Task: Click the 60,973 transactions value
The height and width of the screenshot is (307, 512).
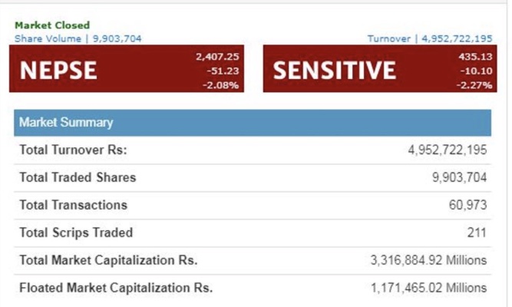Action: coord(468,205)
